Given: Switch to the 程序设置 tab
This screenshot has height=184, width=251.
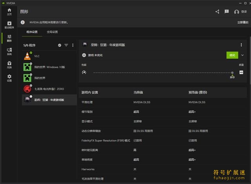Looking at the screenshot, I should coord(32,32).
